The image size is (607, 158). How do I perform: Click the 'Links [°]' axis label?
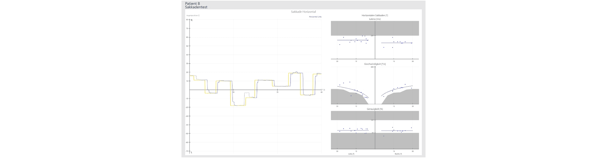(x=351, y=154)
